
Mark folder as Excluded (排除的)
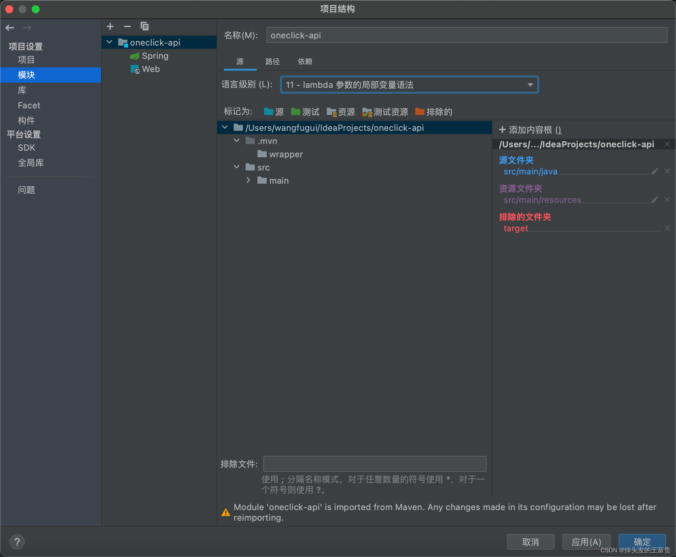click(x=434, y=112)
